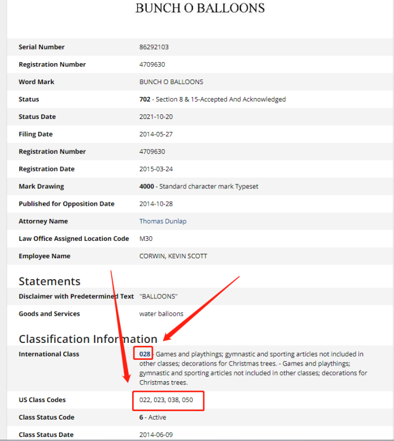Screen dimensions: 394x441
Task: Select the BUNCH O BALLOONS page heading
Action: 200,8
